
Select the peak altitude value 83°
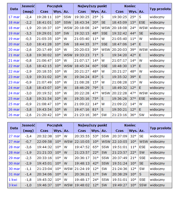pyautogui.click(x=95, y=77)
